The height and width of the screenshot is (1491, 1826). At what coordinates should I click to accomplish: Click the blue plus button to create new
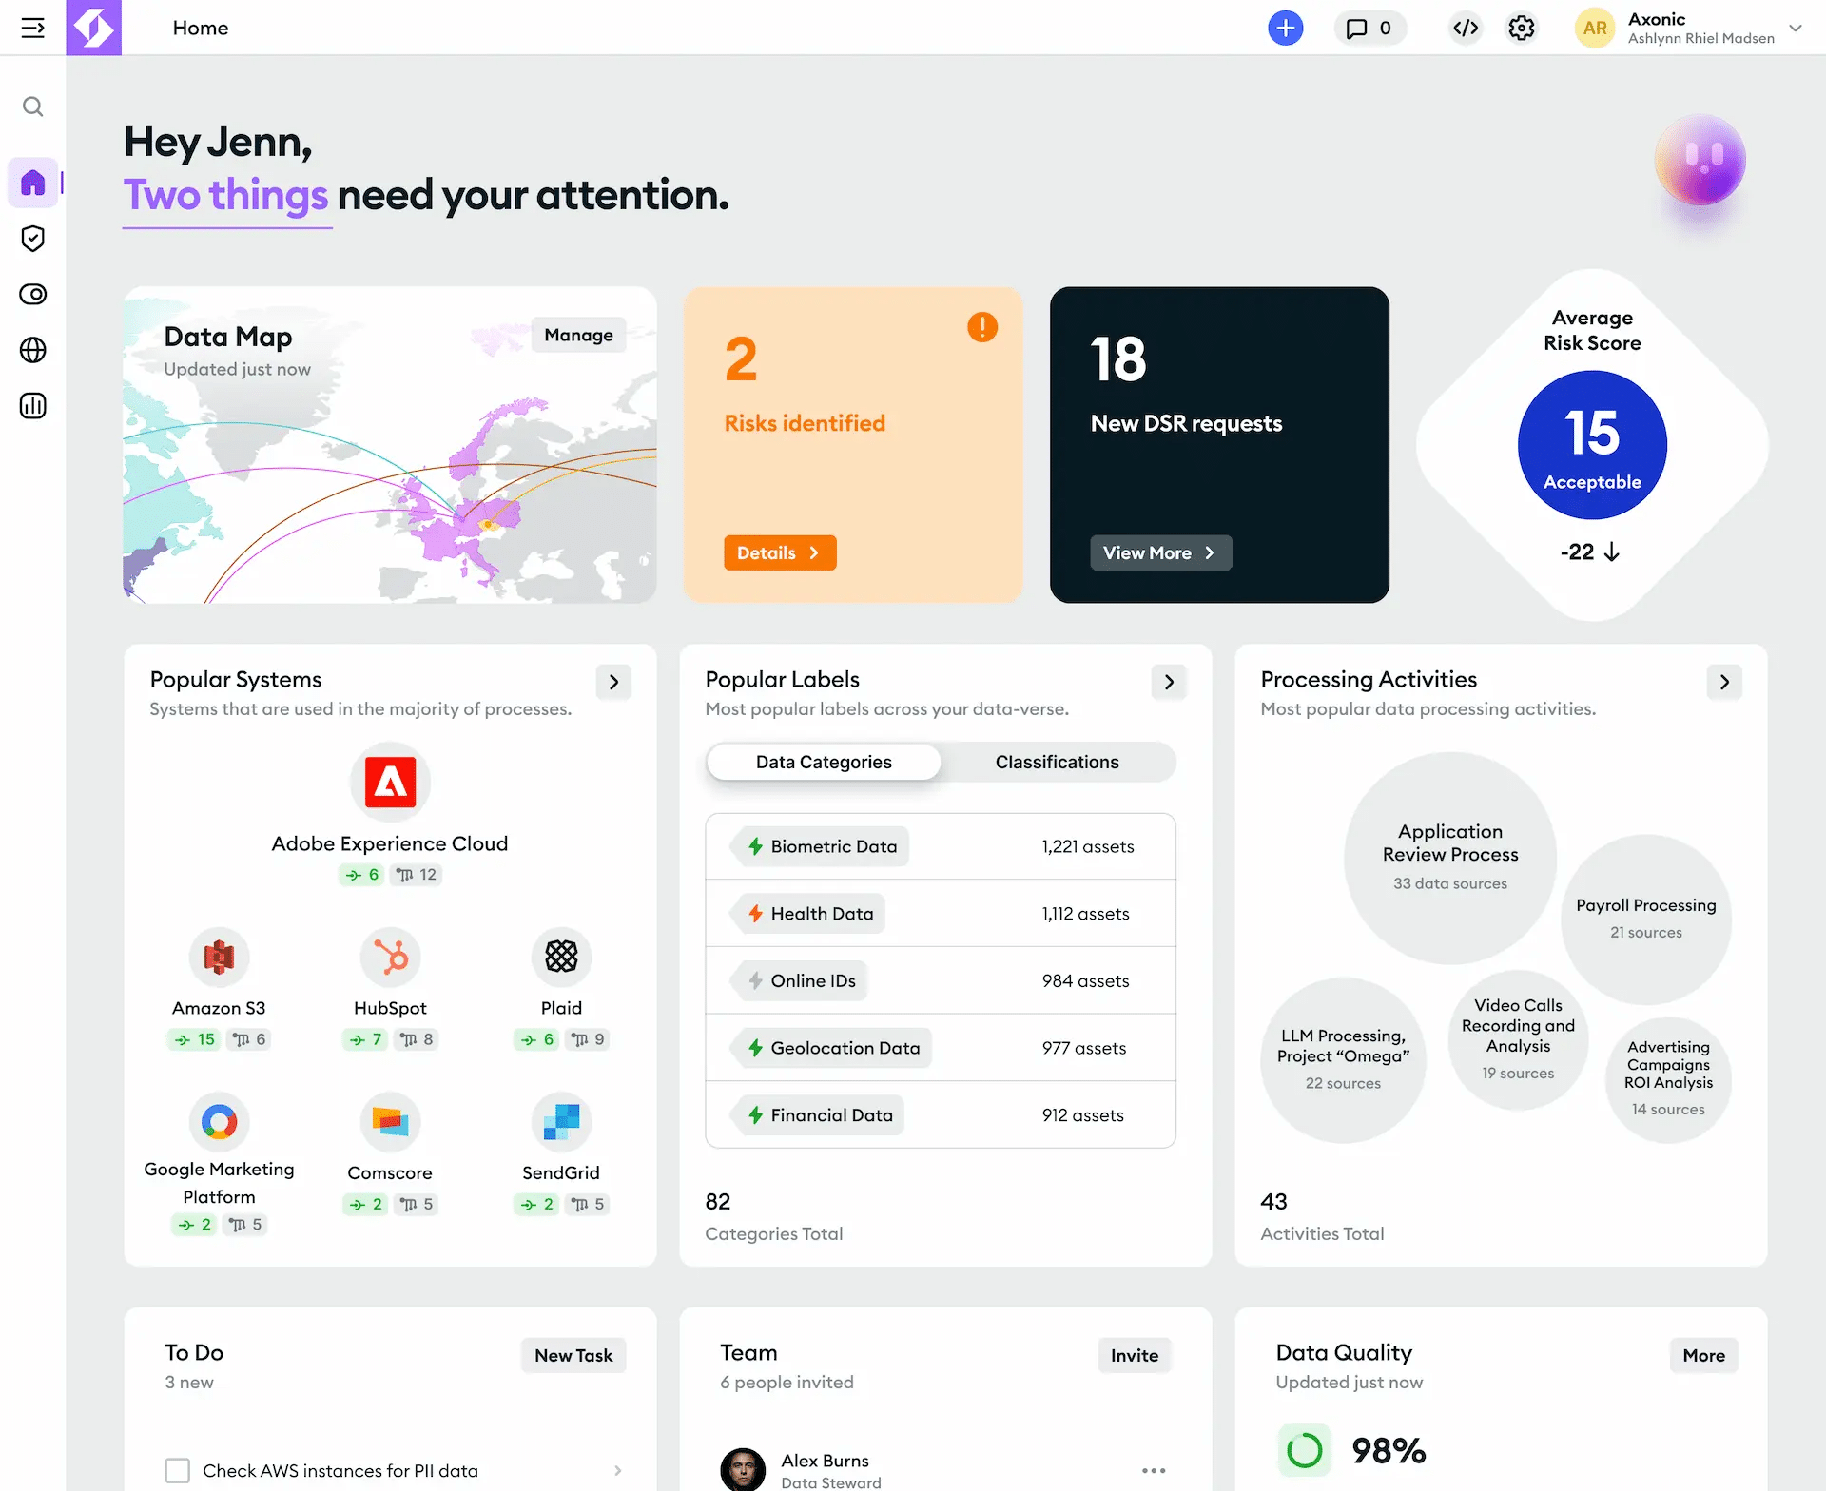[x=1286, y=28]
